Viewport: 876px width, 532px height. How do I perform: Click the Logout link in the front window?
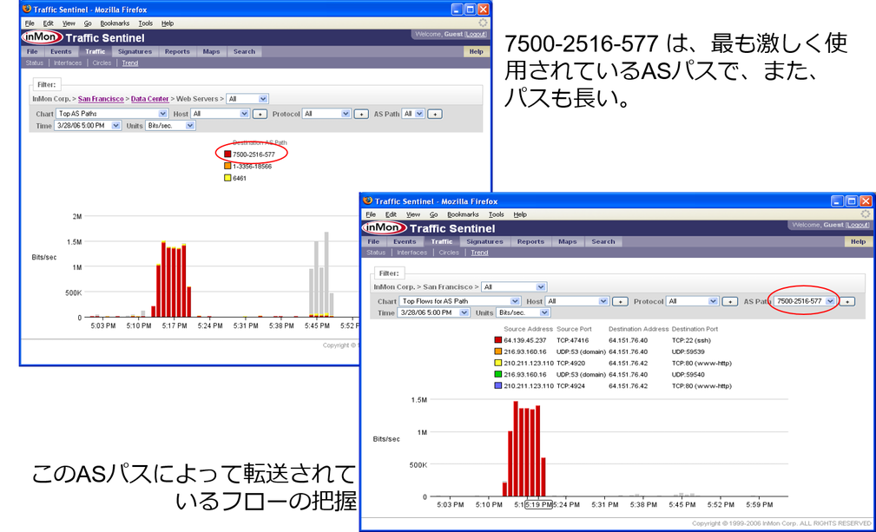coord(858,226)
